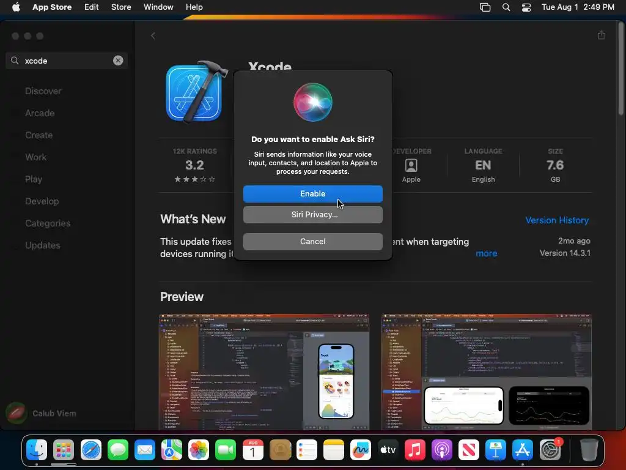Open the Trash in the Dock
626x470 pixels.
pos(589,450)
